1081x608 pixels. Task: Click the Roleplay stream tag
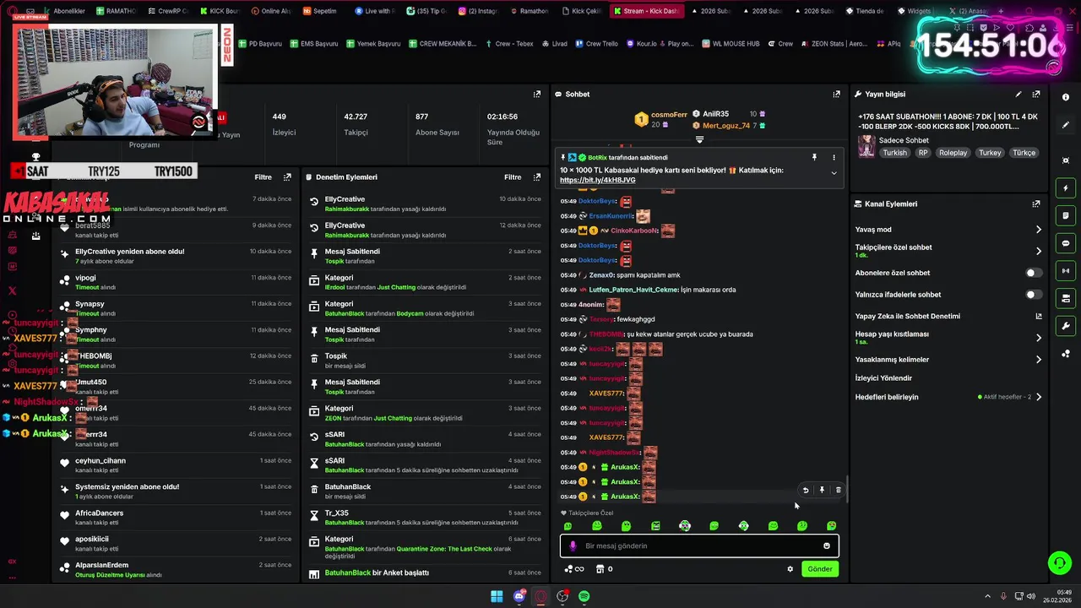coord(953,153)
